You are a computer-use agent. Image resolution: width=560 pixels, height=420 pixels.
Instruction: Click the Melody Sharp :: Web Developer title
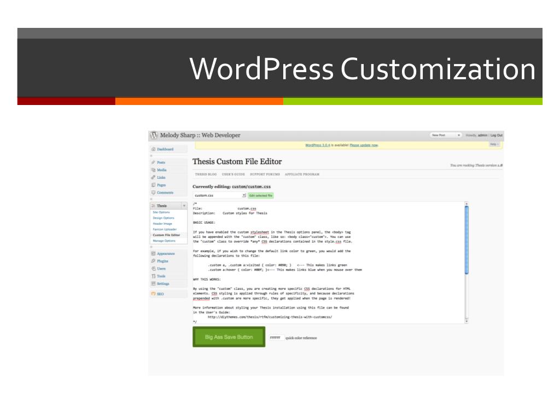200,136
